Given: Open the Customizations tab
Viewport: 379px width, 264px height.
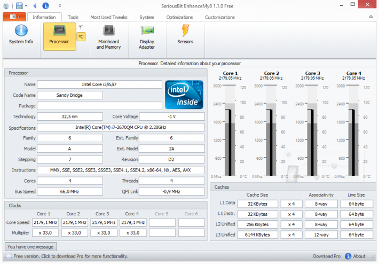Looking at the screenshot, I should click(x=220, y=17).
